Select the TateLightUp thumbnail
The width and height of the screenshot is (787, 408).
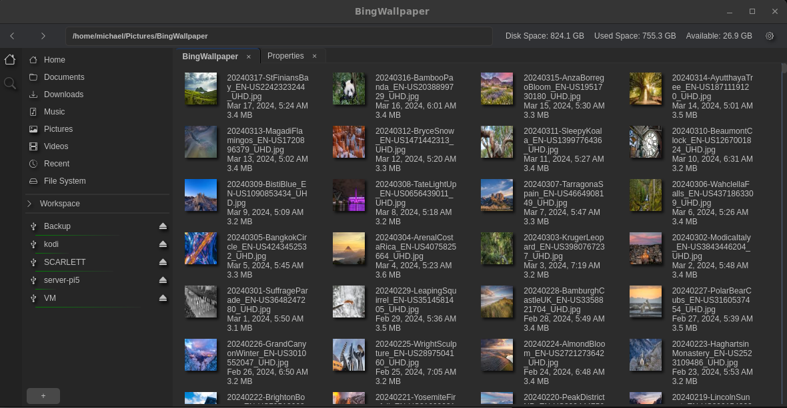click(349, 195)
